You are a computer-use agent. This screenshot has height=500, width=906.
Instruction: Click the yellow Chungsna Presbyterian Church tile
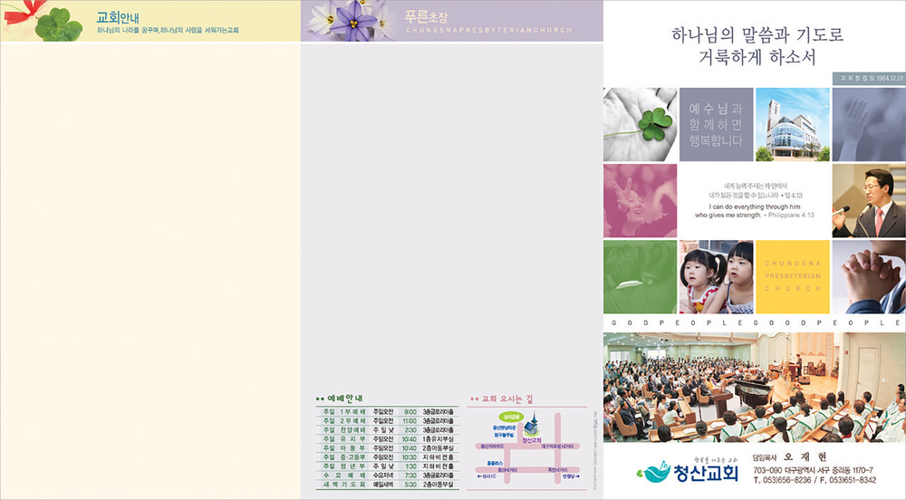791,276
